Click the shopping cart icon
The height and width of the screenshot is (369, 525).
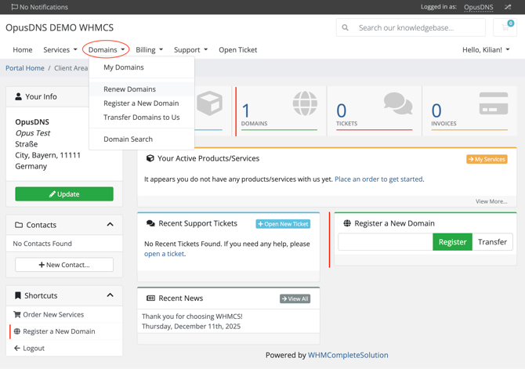pos(505,27)
